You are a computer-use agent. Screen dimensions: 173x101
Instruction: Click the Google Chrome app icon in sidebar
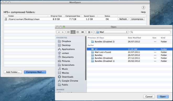[x=59, y=81]
